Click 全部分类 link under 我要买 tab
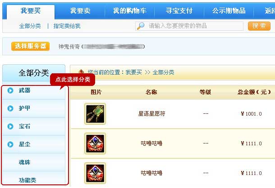The image size is (275, 188). (30, 26)
